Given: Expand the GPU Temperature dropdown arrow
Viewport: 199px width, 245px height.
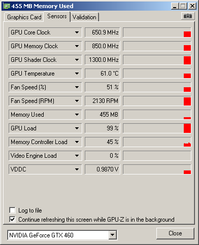Looking at the screenshot, I should click(x=77, y=74).
